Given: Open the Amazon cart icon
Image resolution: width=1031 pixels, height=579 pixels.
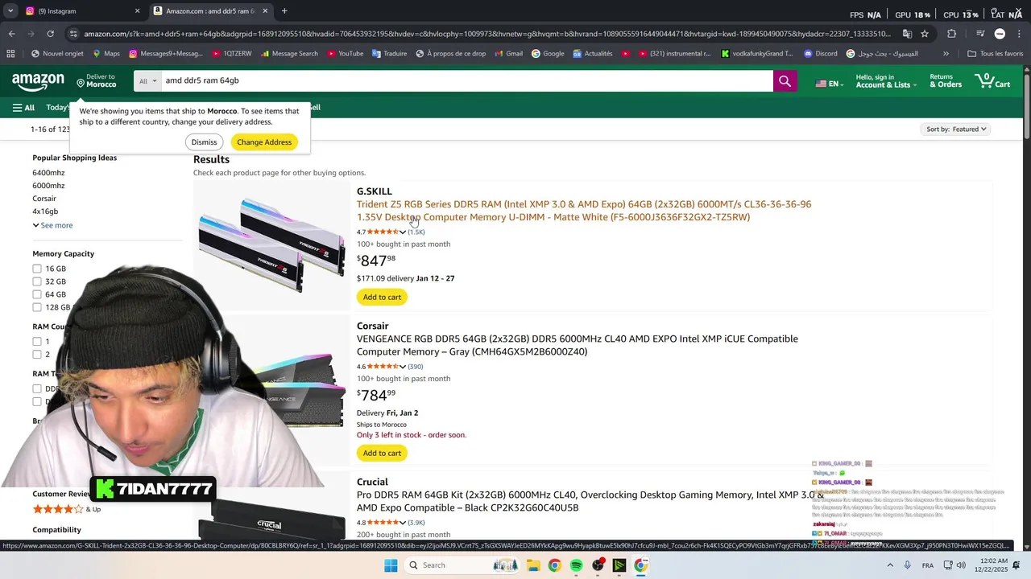Looking at the screenshot, I should click(x=992, y=81).
